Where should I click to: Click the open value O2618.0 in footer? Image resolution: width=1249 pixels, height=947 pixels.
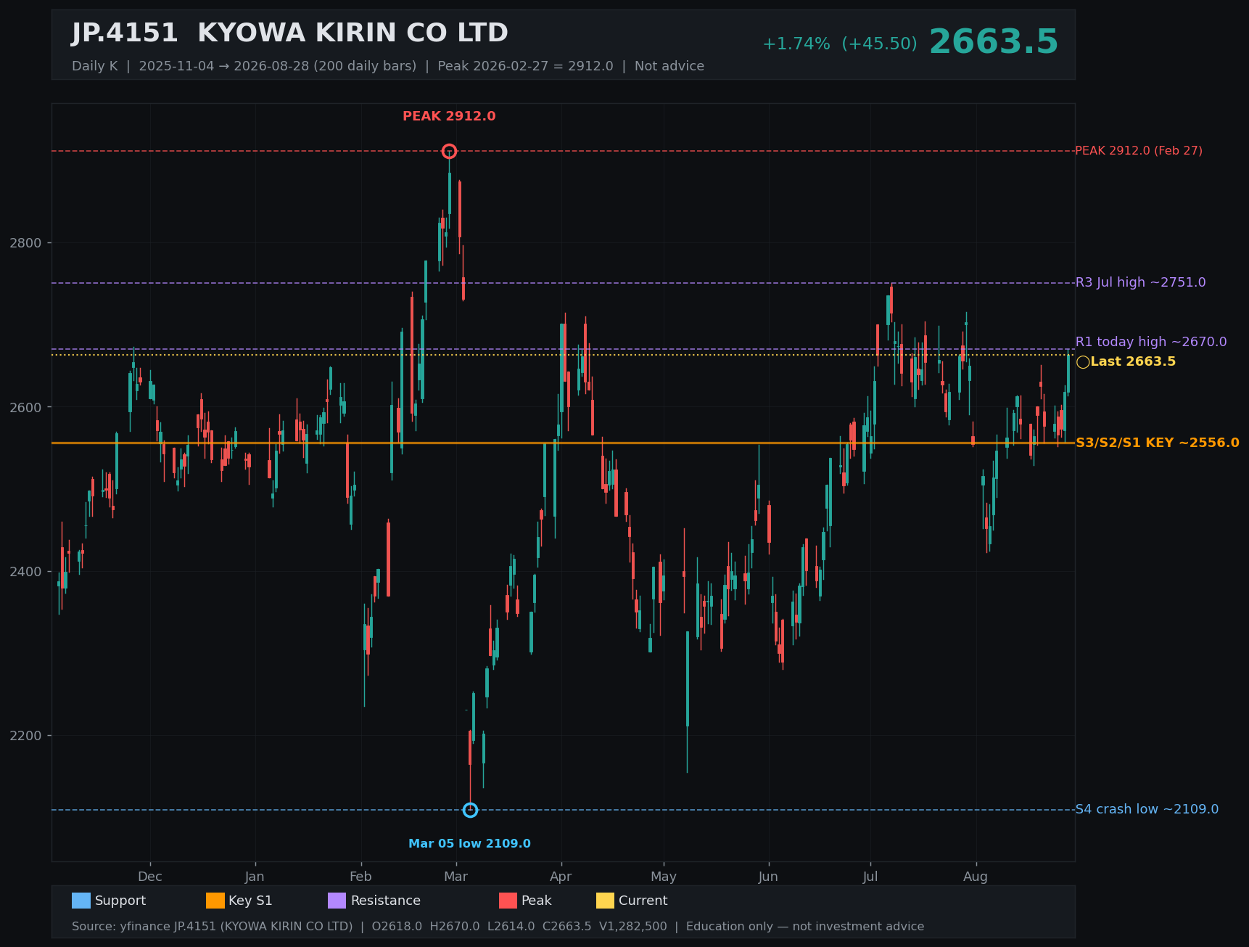397,927
